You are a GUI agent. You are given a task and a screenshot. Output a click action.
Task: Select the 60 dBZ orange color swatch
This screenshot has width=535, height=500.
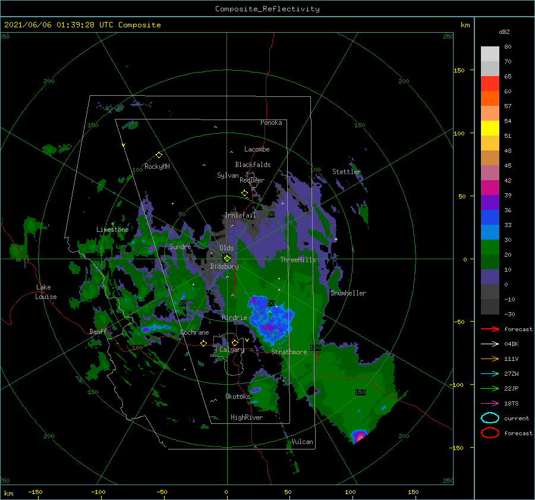[x=490, y=98]
